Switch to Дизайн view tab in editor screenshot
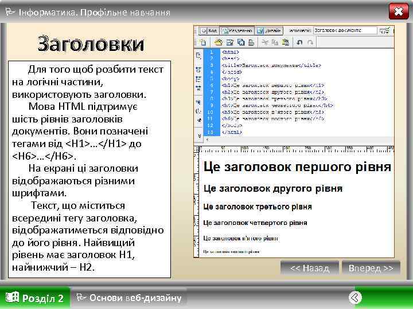Screen dimensions: 413x309 tap(268, 31)
